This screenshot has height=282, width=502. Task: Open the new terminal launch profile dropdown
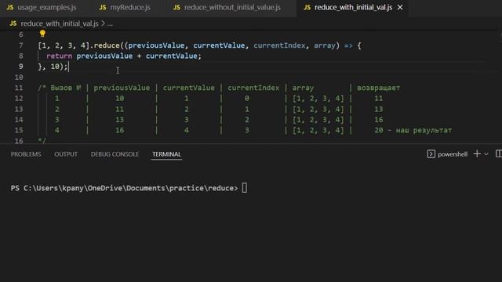pyautogui.click(x=486, y=154)
